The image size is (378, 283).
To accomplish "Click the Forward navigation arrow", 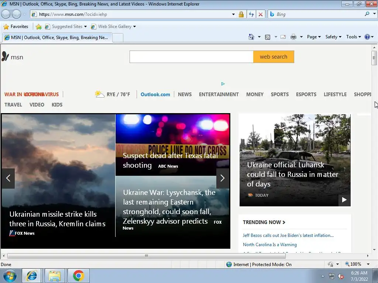I will 16,14.
